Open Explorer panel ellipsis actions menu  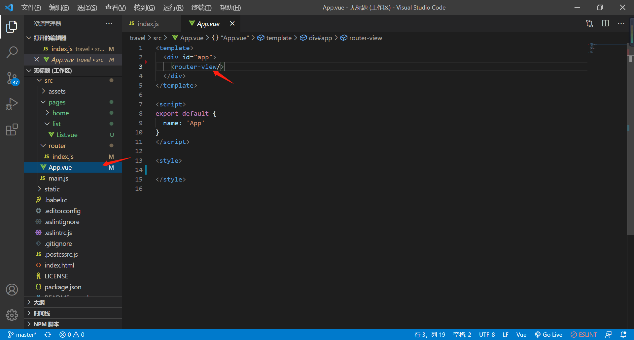coord(109,23)
